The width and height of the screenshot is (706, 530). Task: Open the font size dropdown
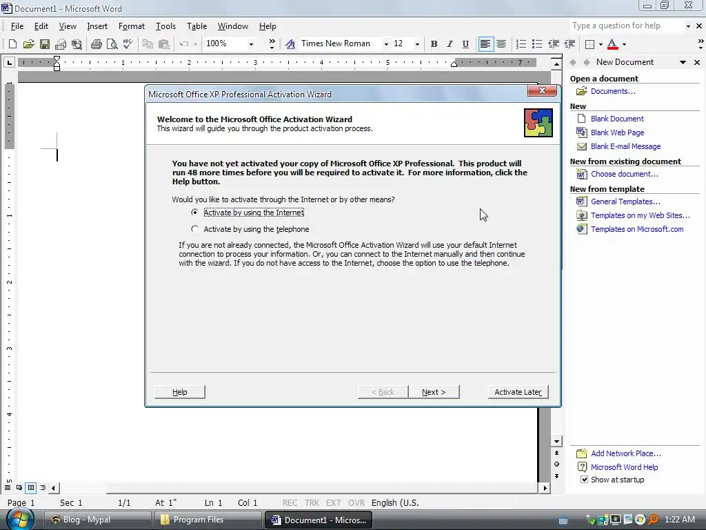[417, 43]
